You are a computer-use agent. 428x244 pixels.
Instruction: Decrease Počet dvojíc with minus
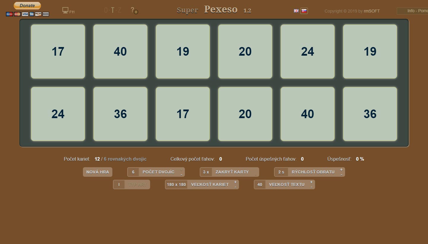[x=181, y=174]
